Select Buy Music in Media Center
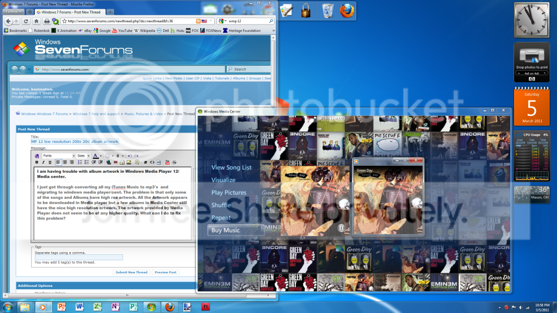The height and width of the screenshot is (313, 557). coord(235,230)
